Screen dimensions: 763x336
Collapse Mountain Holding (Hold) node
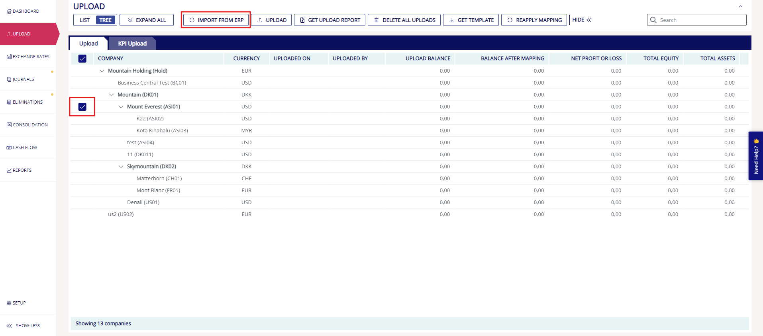coord(102,71)
